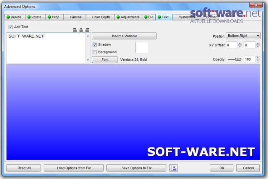Screen dimensions: 268x179
Task: Open preview magnifier icon button
Action: click(173, 168)
